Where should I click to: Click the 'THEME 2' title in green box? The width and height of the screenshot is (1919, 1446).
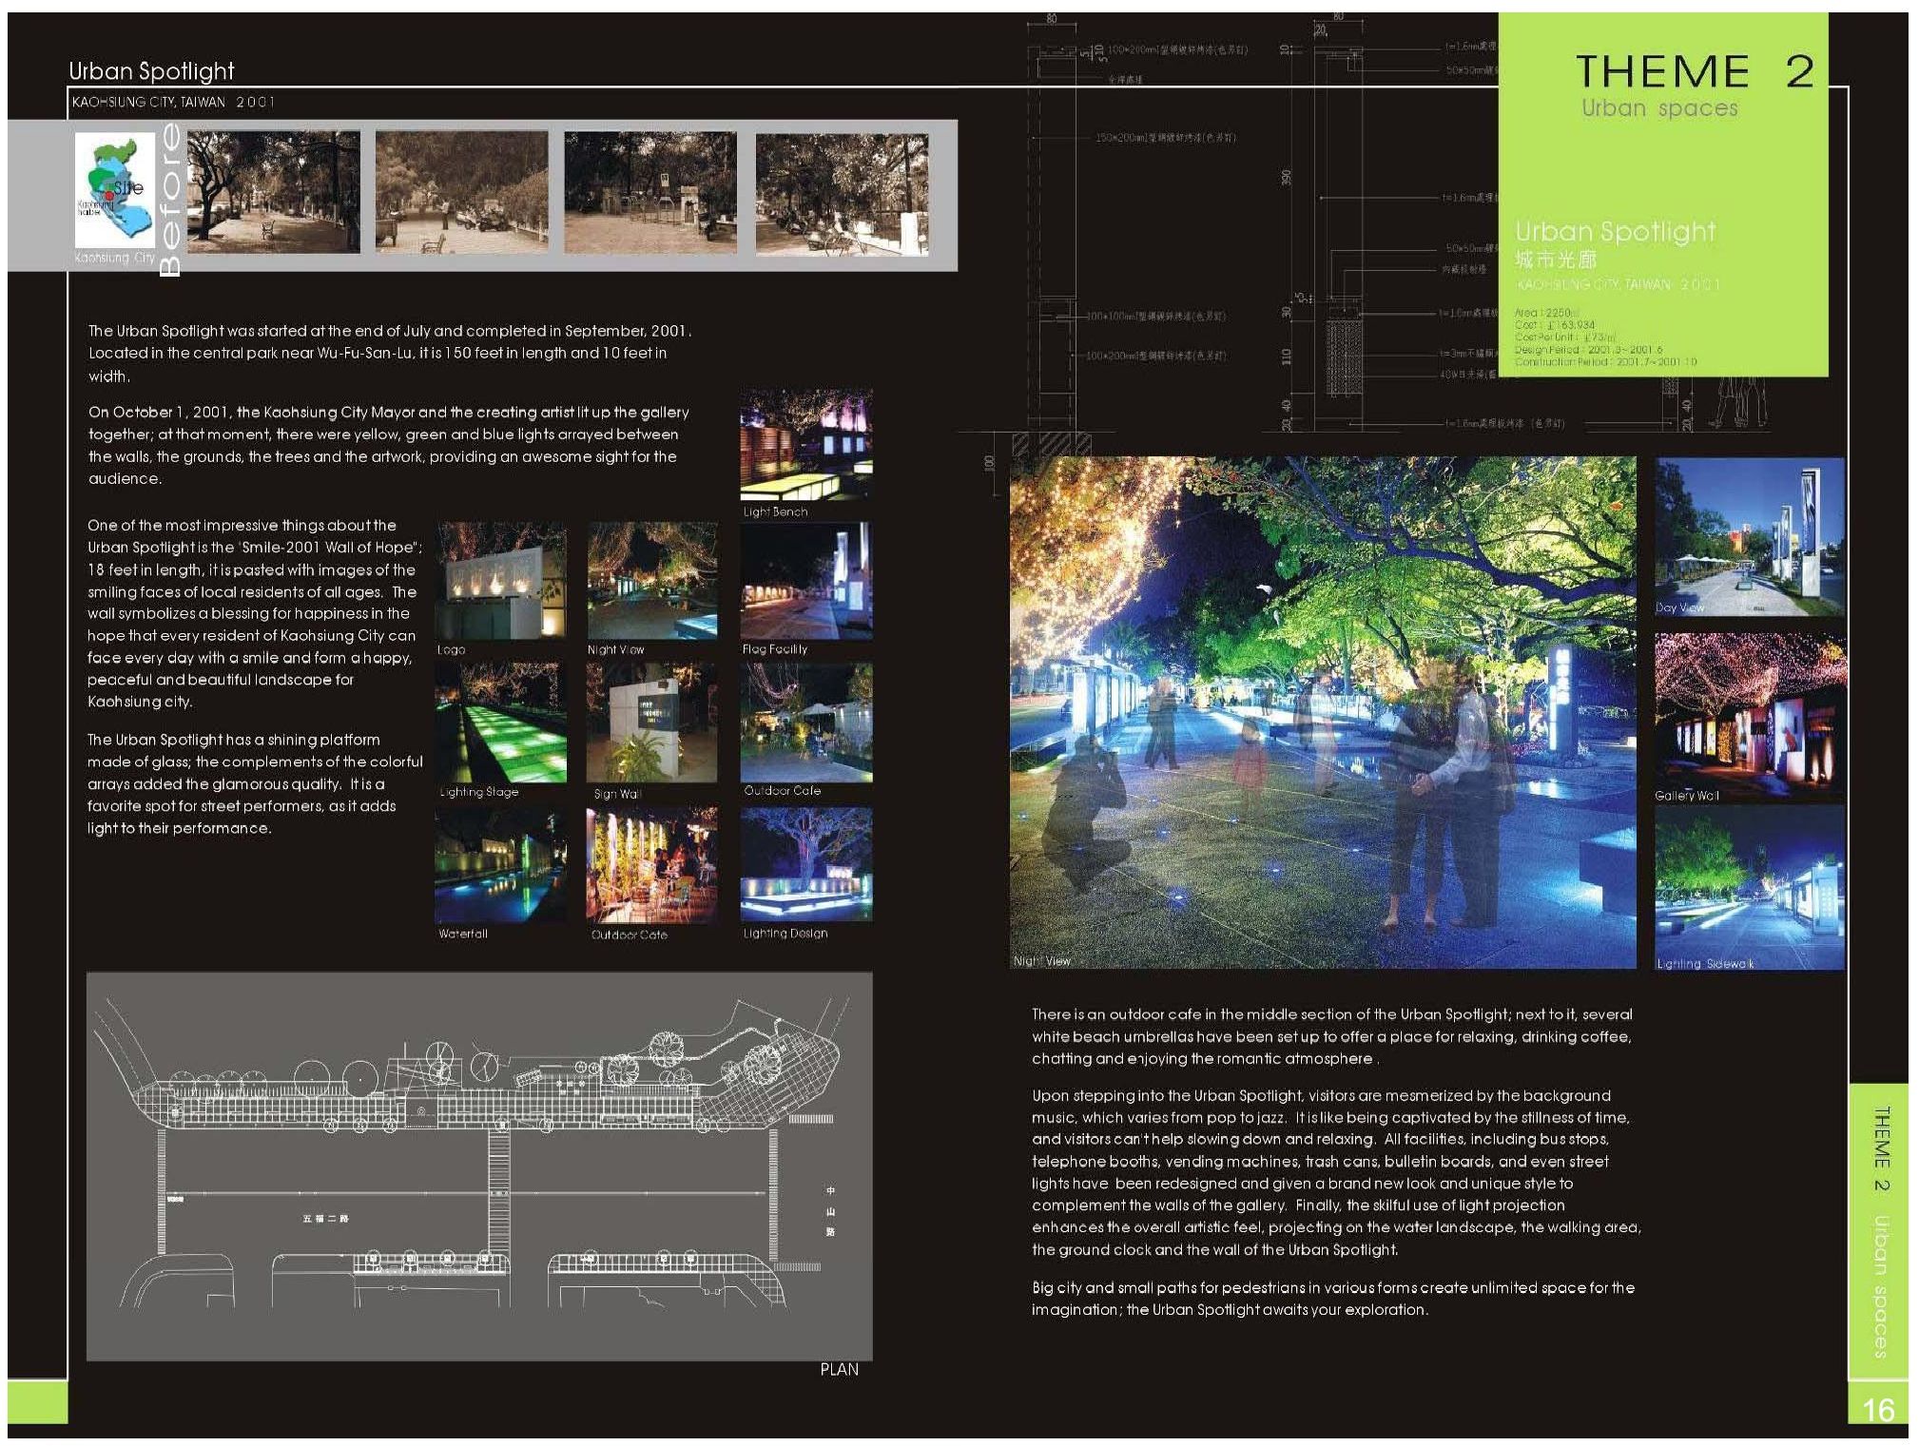(x=1695, y=72)
